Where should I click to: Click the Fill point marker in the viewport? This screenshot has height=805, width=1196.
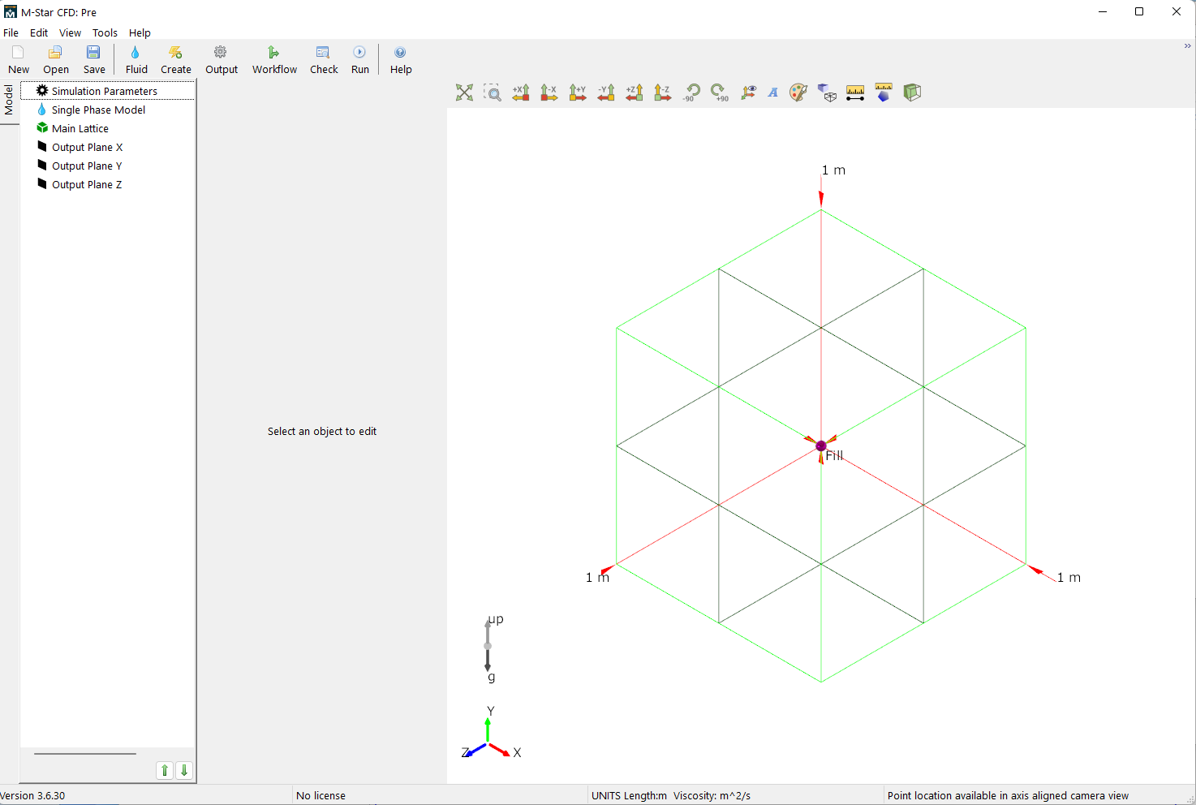[821, 446]
